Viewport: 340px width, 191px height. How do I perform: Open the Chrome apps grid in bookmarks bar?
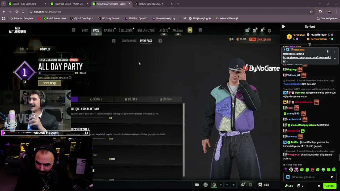coord(3,19)
